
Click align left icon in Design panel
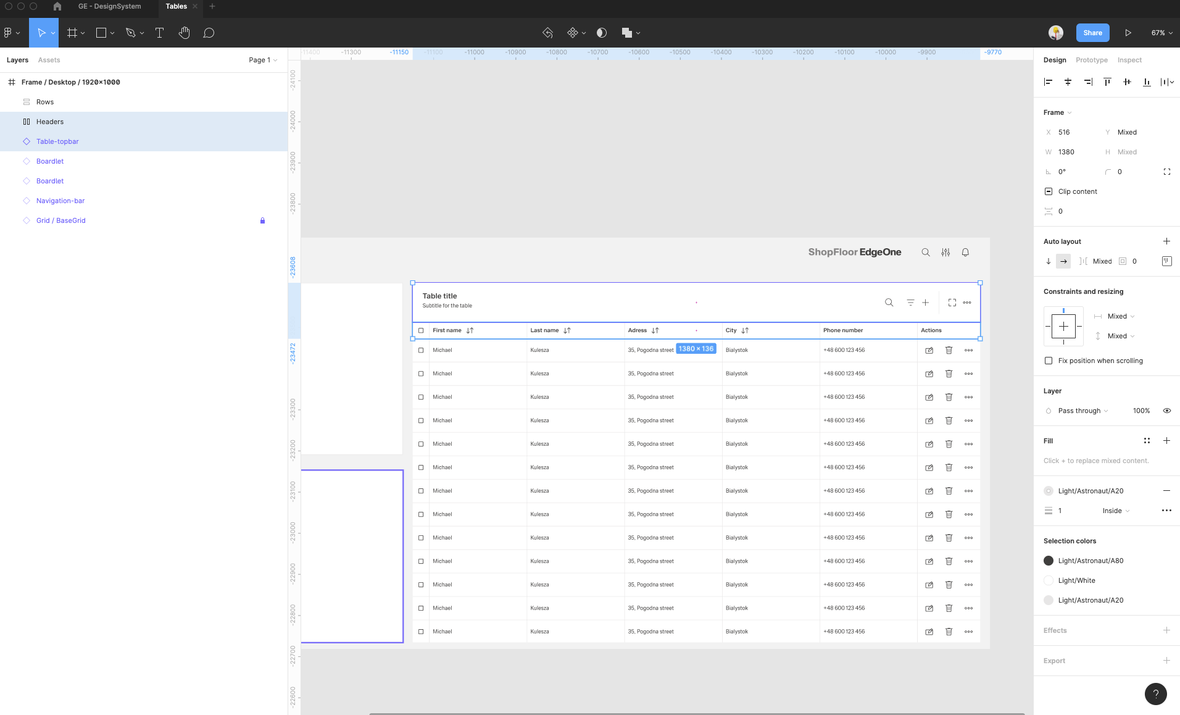pyautogui.click(x=1048, y=82)
